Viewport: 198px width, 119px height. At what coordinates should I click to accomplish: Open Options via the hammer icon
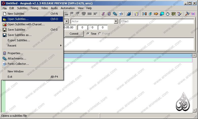[187, 14]
